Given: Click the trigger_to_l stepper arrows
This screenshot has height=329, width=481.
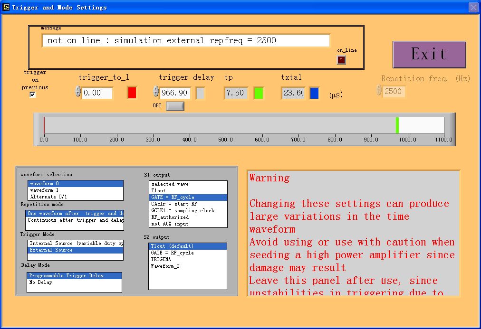Looking at the screenshot, I should [x=78, y=92].
